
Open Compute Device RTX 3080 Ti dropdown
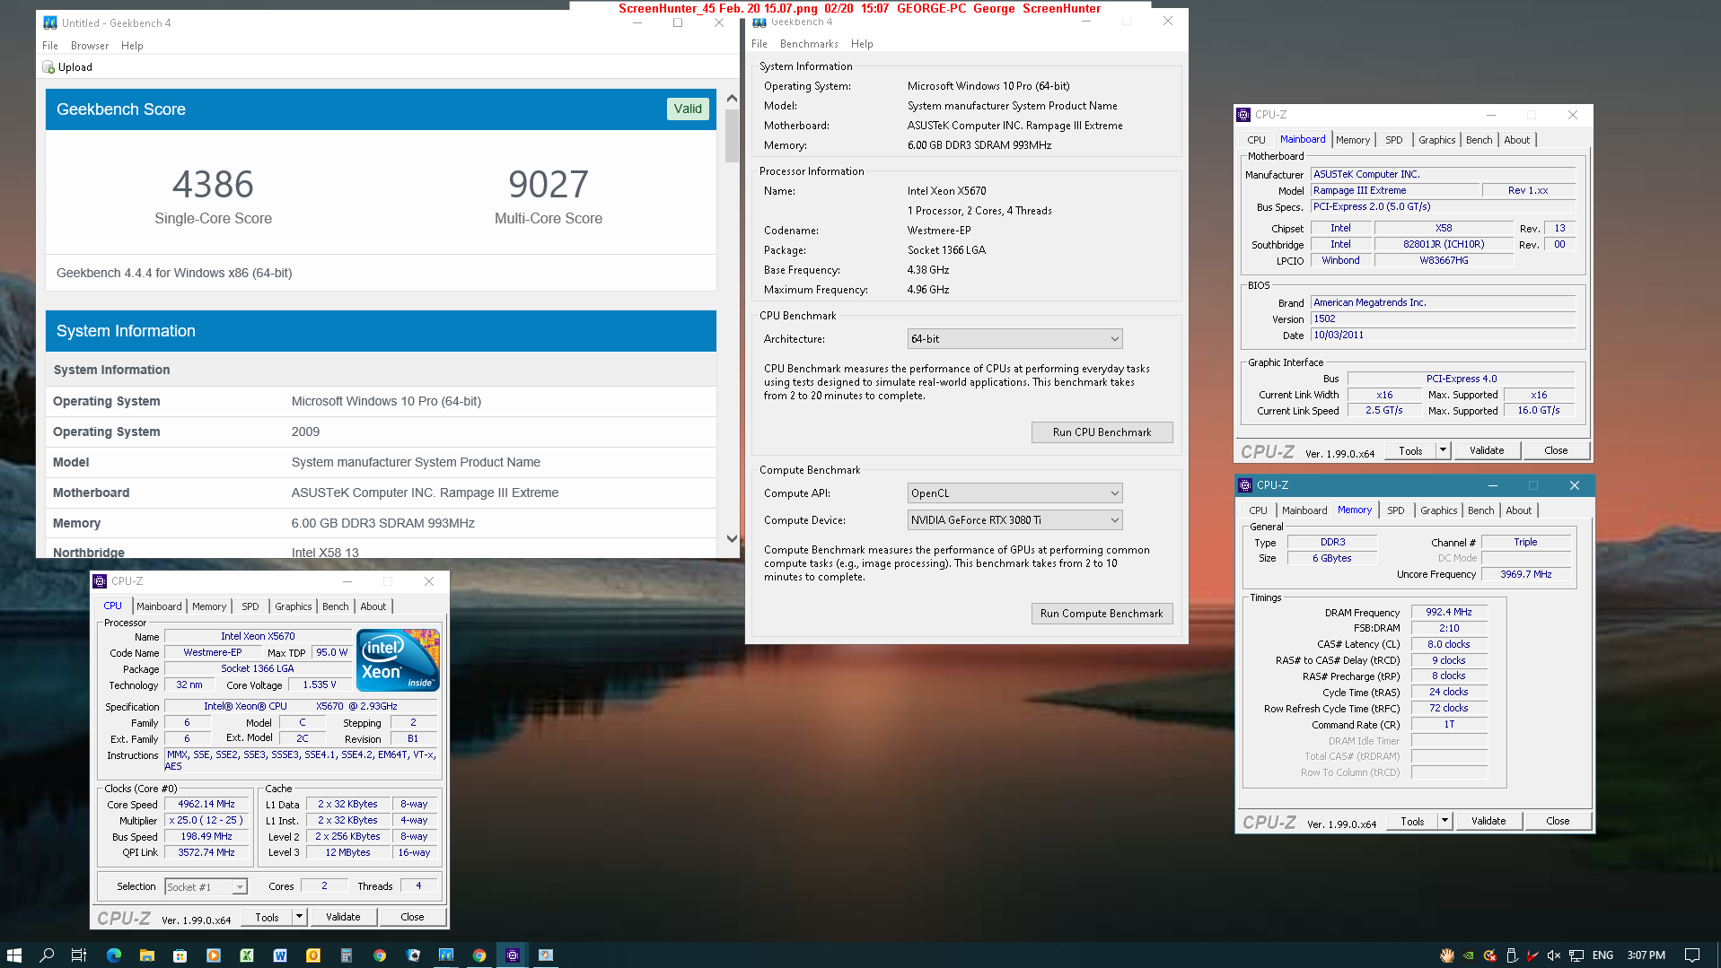point(1015,520)
